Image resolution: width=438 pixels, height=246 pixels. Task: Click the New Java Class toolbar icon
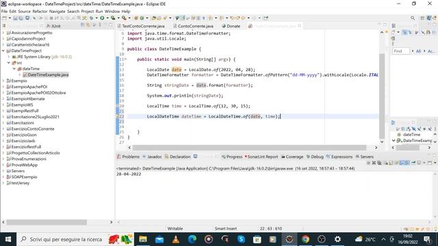pyautogui.click(x=142, y=18)
